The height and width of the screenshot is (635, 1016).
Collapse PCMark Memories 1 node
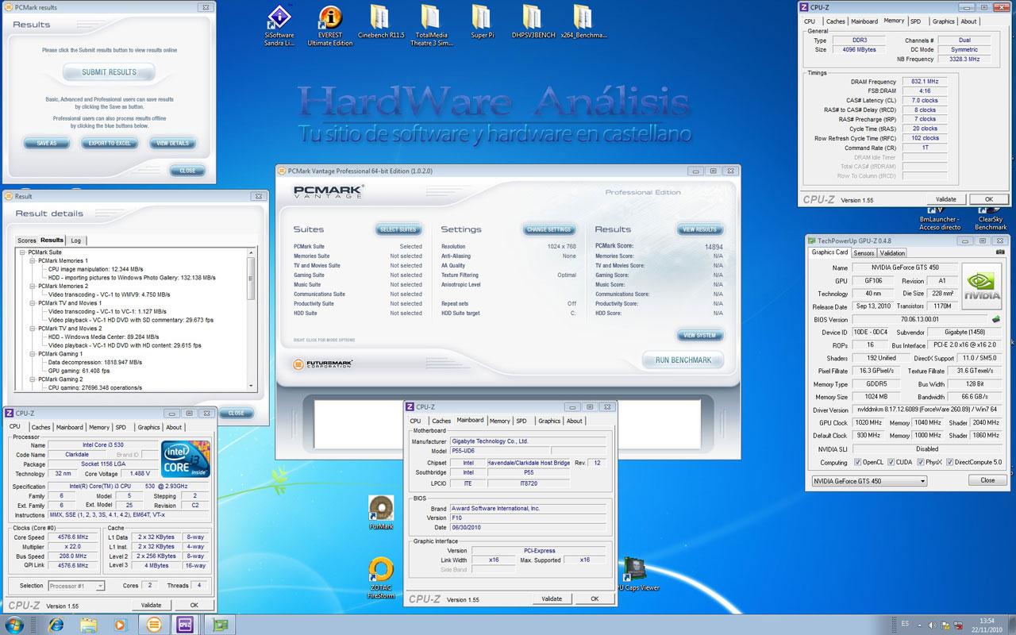point(33,261)
